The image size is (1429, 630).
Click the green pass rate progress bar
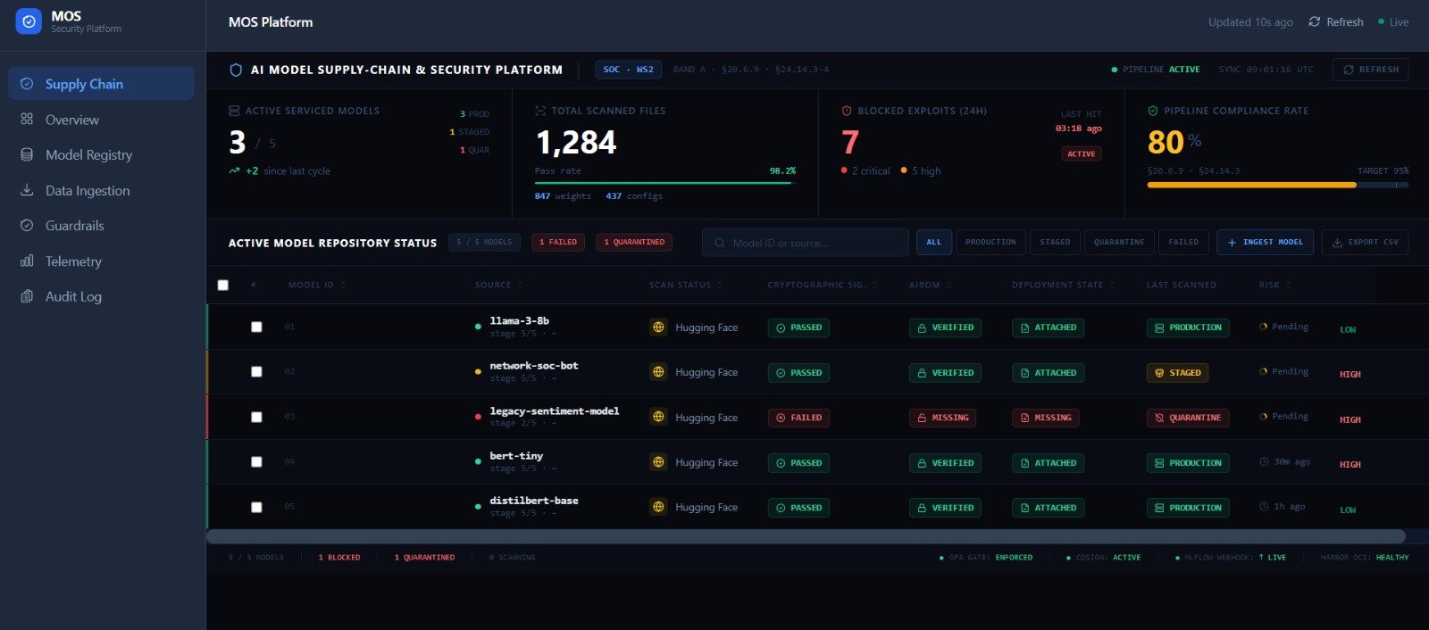[664, 183]
